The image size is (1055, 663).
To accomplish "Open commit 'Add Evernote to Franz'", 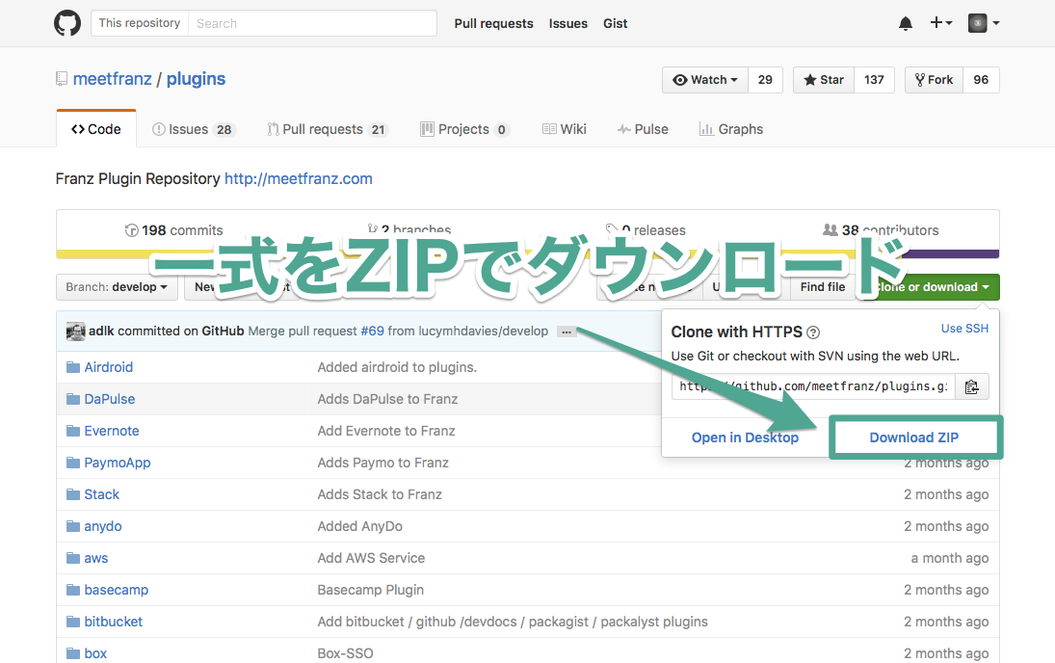I will click(386, 431).
